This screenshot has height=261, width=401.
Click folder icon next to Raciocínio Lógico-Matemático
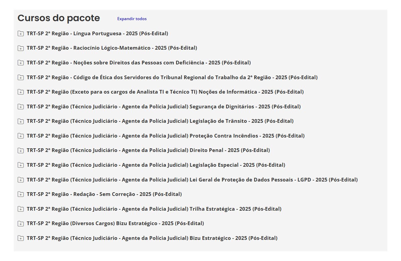click(x=21, y=48)
